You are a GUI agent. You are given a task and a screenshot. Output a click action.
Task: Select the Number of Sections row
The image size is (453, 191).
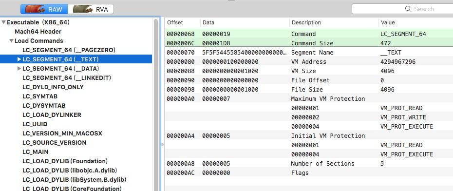(x=309, y=163)
